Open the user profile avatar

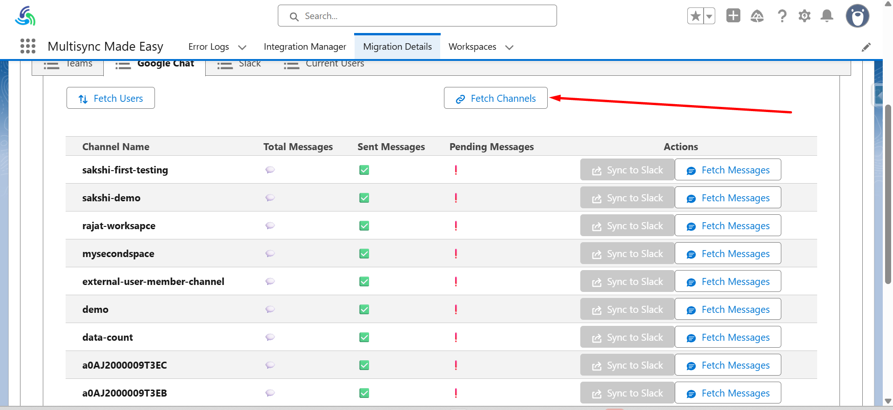[x=858, y=16]
